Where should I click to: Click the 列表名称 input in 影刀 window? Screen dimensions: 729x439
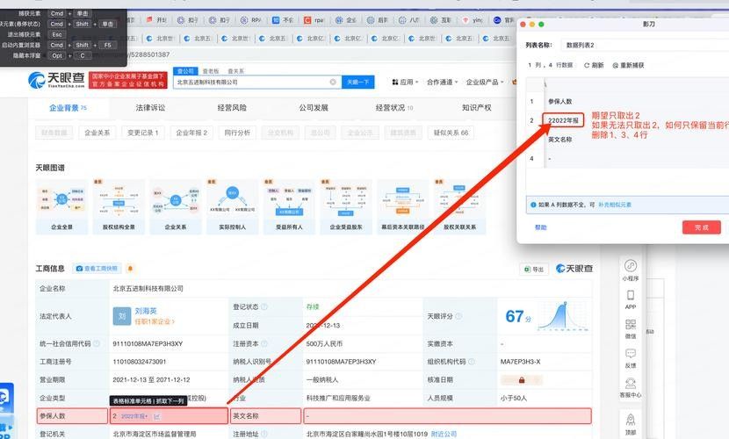[645, 45]
